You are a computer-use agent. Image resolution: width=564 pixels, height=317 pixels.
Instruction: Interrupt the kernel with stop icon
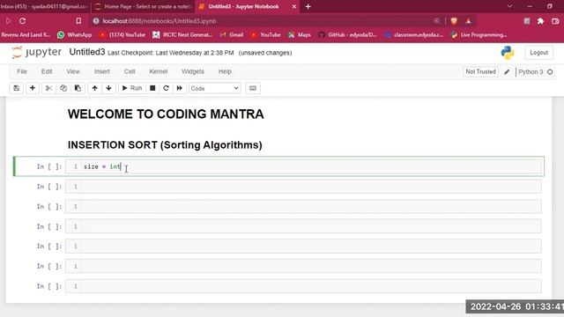tap(152, 88)
